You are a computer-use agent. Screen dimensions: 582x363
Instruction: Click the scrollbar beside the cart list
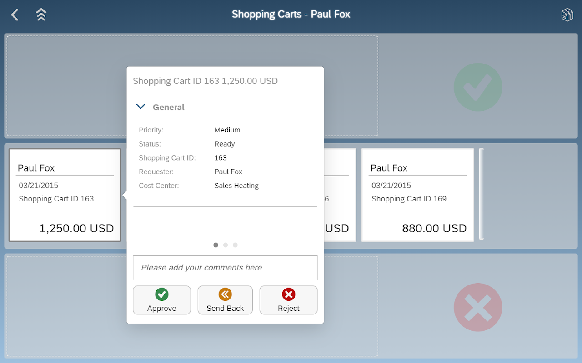pos(482,194)
